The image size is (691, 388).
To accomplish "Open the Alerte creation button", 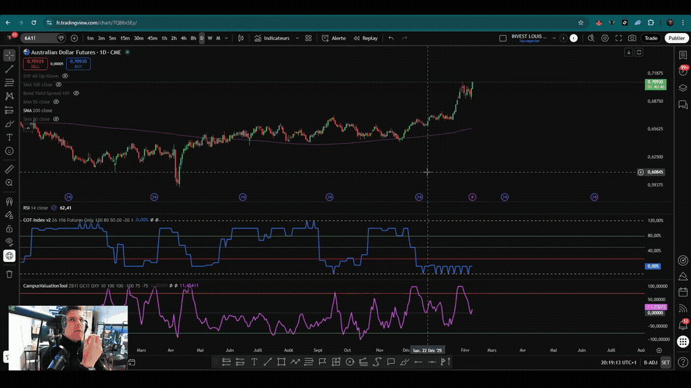I will click(333, 38).
